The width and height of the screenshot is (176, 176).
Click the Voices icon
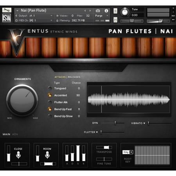click(x=57, y=16)
